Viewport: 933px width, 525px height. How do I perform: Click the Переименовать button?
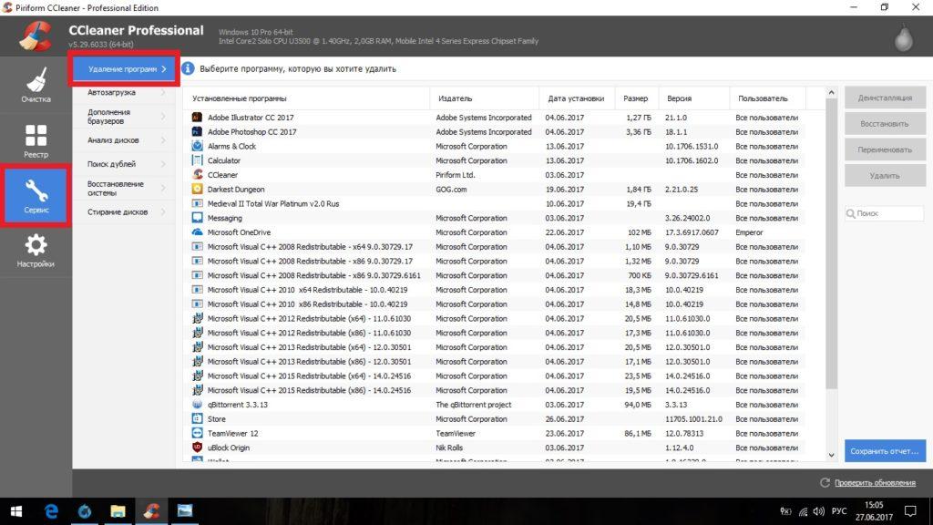click(x=885, y=150)
